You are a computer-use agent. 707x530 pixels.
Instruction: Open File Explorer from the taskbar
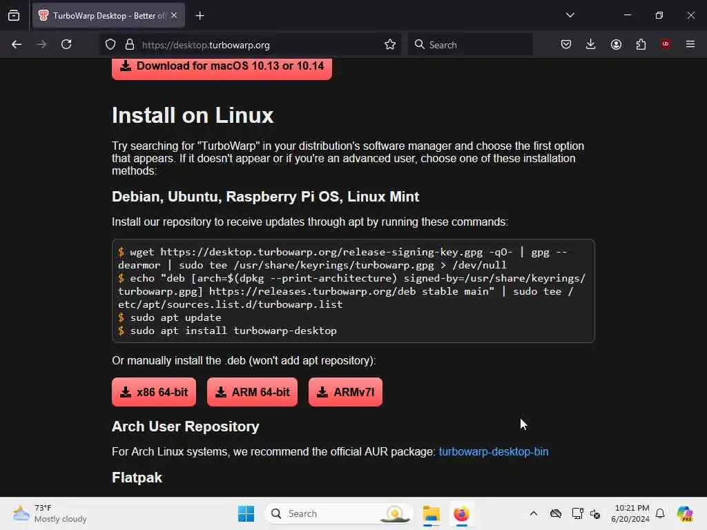coord(431,513)
